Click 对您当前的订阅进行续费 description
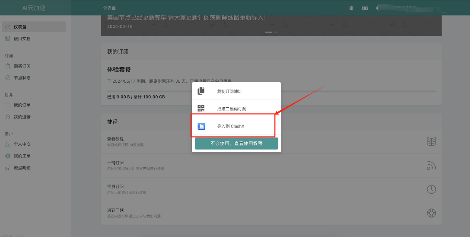The width and height of the screenshot is (470, 237). coord(127,192)
